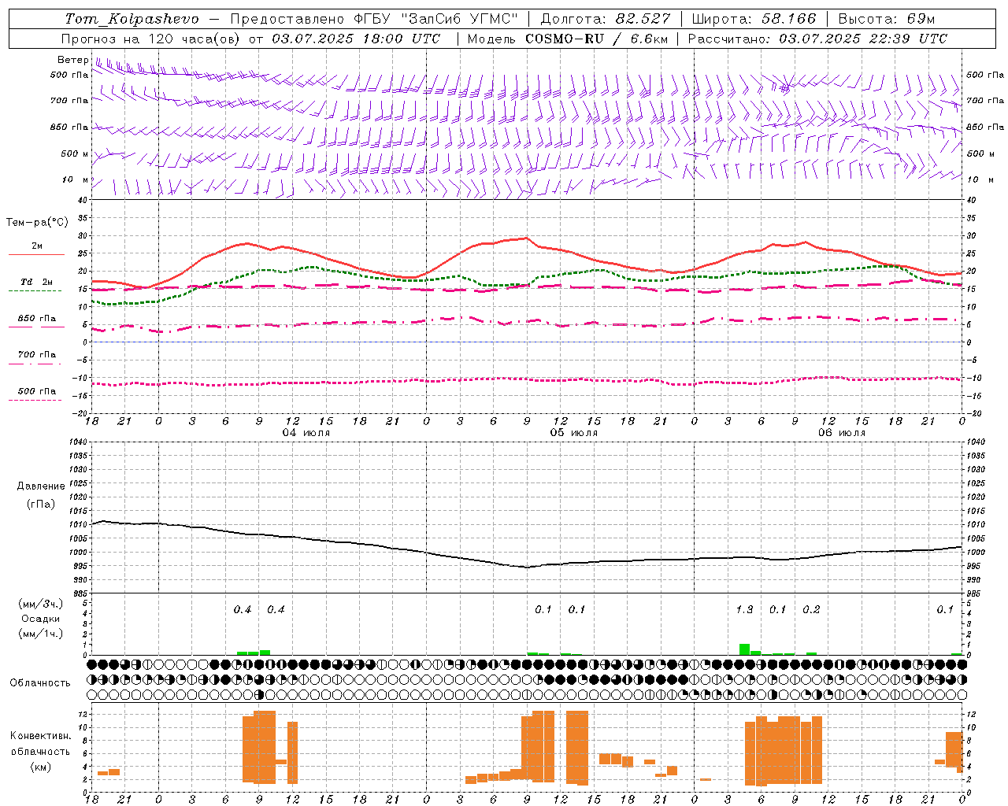Click the 06 июля date label

pyautogui.click(x=842, y=433)
